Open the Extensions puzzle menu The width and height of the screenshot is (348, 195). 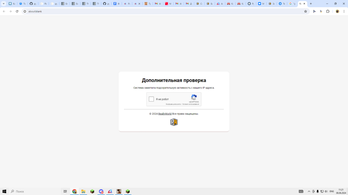pos(328,11)
